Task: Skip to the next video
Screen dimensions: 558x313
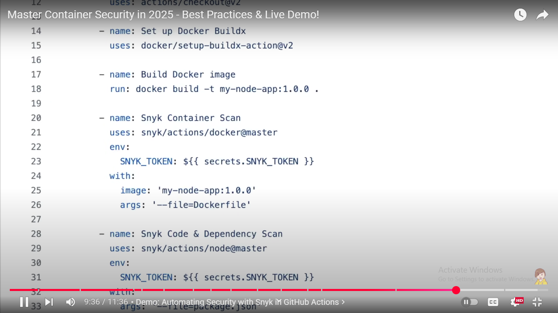Action: point(49,302)
